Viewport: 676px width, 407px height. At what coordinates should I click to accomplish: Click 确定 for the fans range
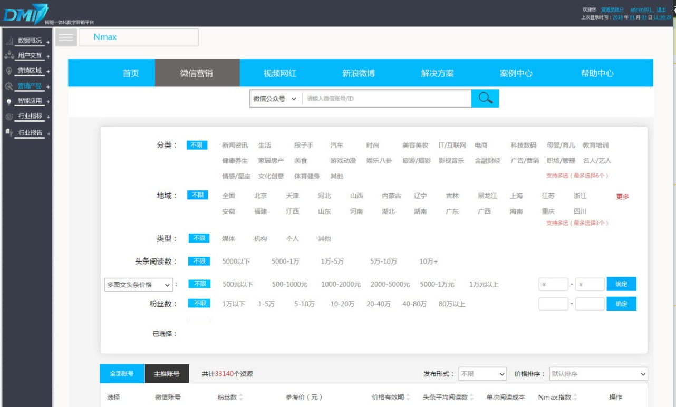click(621, 304)
